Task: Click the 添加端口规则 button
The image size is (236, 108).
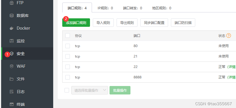Action: (76, 23)
